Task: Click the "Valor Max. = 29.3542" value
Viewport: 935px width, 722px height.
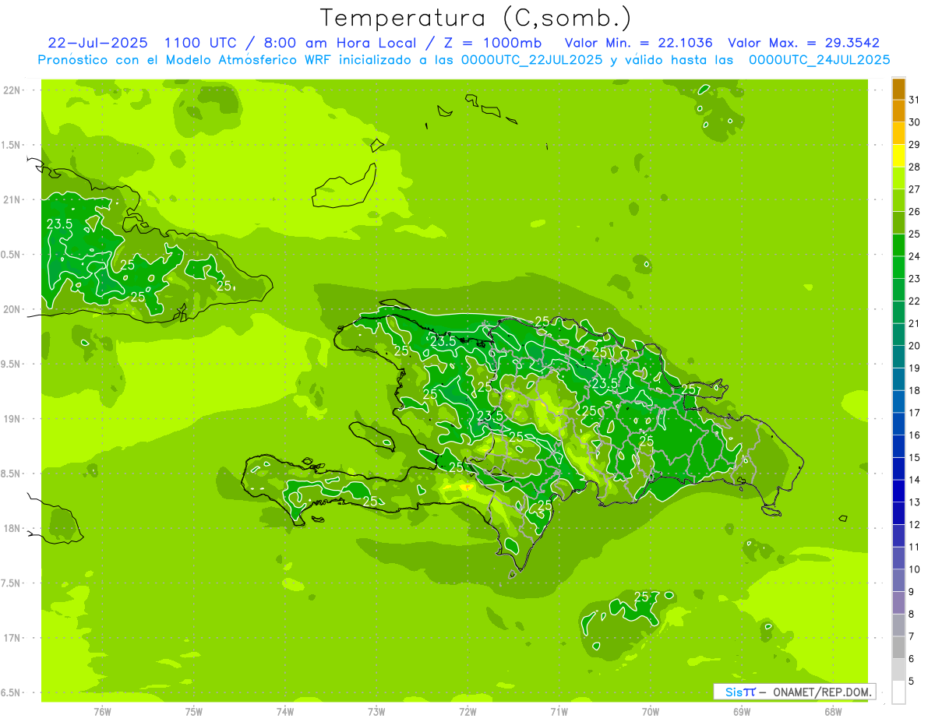Action: [804, 43]
